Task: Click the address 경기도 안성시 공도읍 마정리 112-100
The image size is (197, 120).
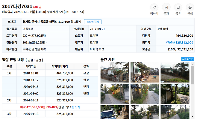Action: [x=46, y=22]
